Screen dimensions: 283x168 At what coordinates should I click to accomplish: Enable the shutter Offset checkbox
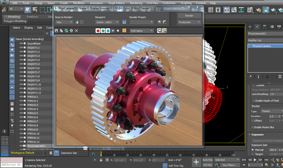click(253, 121)
